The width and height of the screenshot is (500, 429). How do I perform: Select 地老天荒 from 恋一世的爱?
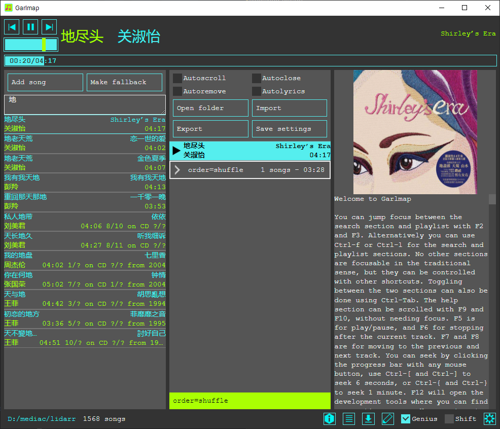[85, 144]
